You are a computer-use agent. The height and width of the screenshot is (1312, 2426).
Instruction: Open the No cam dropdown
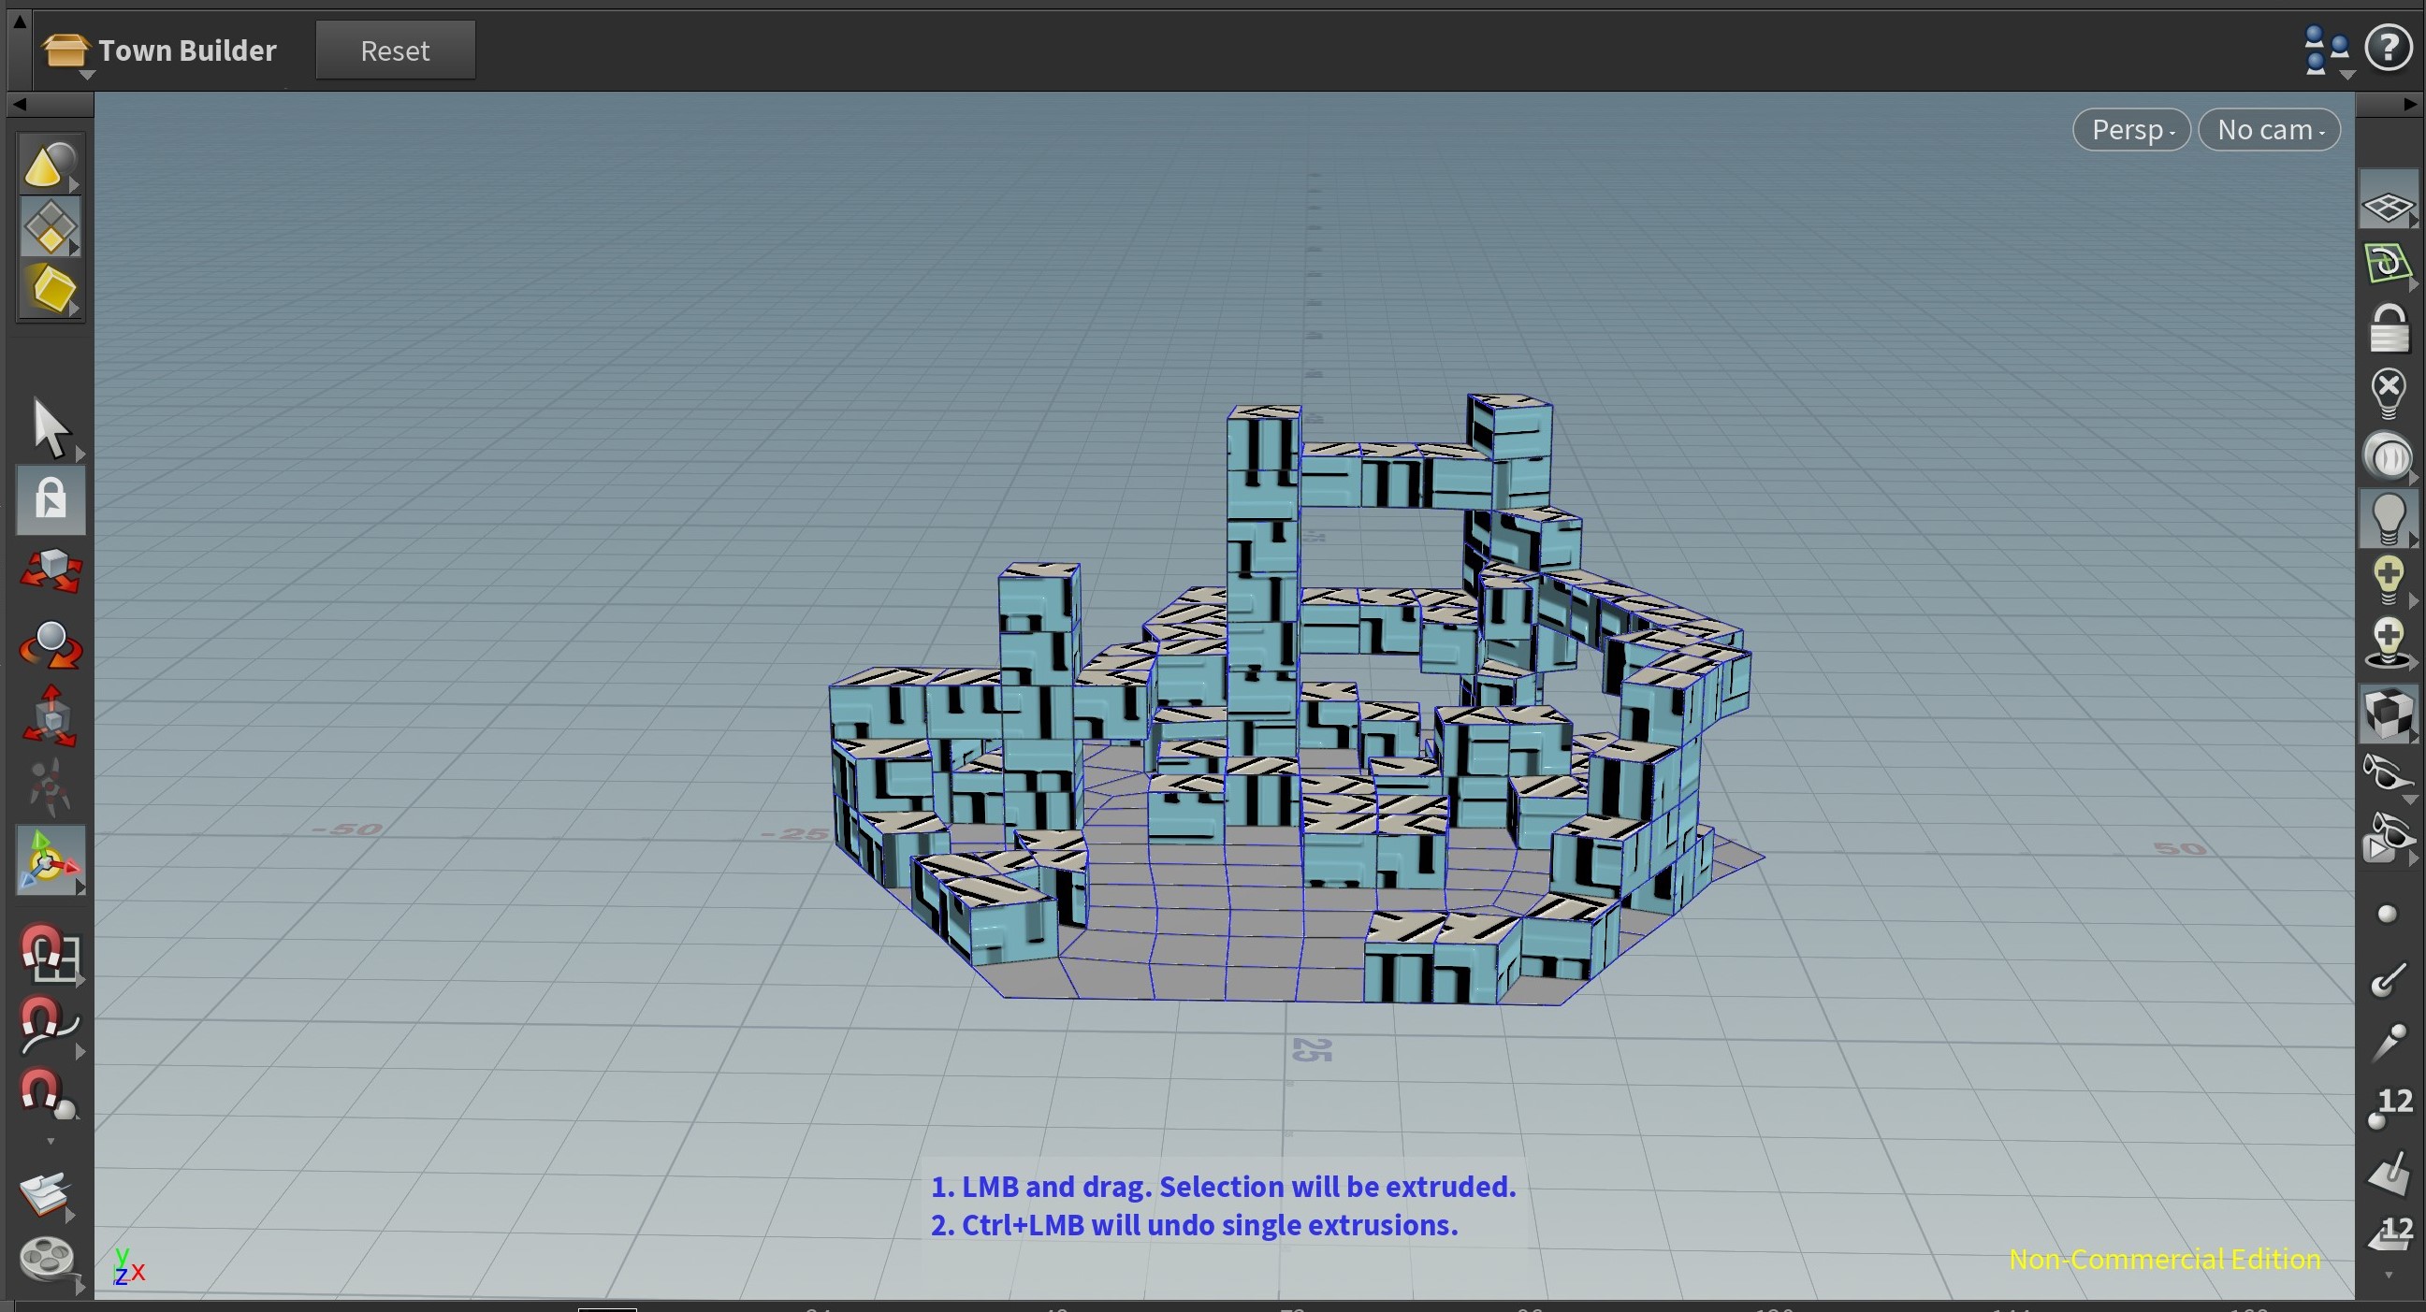[2269, 129]
